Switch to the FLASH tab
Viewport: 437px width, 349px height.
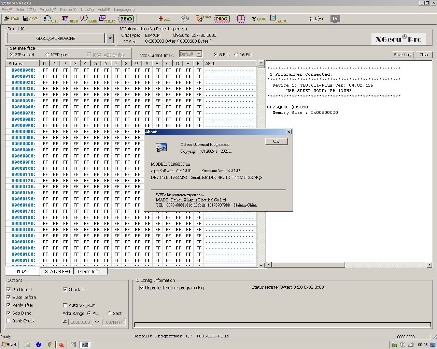(x=23, y=272)
